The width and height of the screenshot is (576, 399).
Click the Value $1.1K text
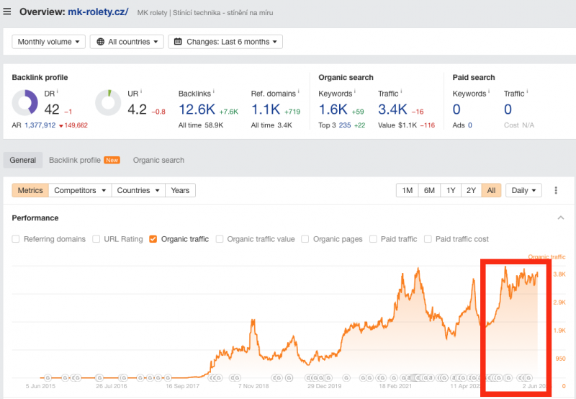point(397,125)
